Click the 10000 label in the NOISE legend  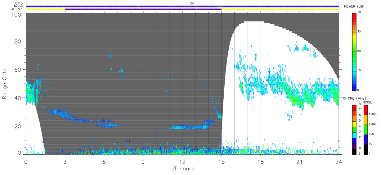373,114
